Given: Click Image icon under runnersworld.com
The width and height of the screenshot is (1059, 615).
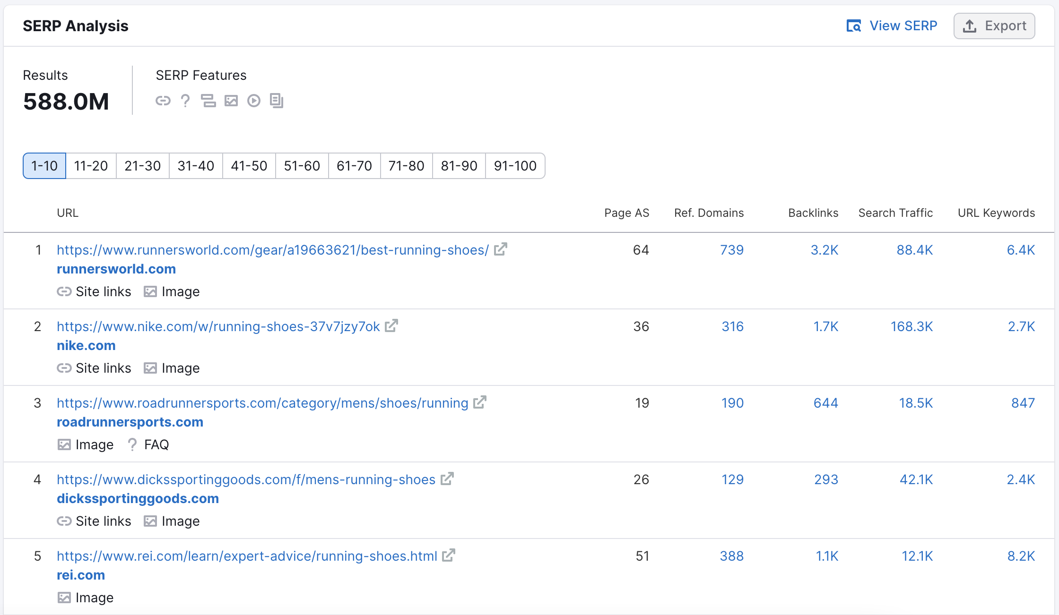Looking at the screenshot, I should 150,291.
